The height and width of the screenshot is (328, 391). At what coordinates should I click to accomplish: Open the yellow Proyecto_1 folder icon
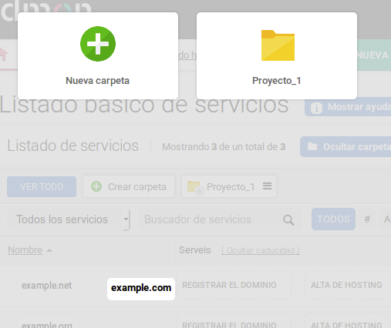278,45
